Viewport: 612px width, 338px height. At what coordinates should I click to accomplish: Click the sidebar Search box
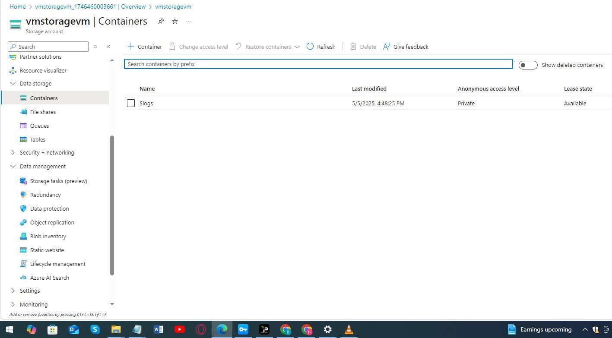coord(48,47)
